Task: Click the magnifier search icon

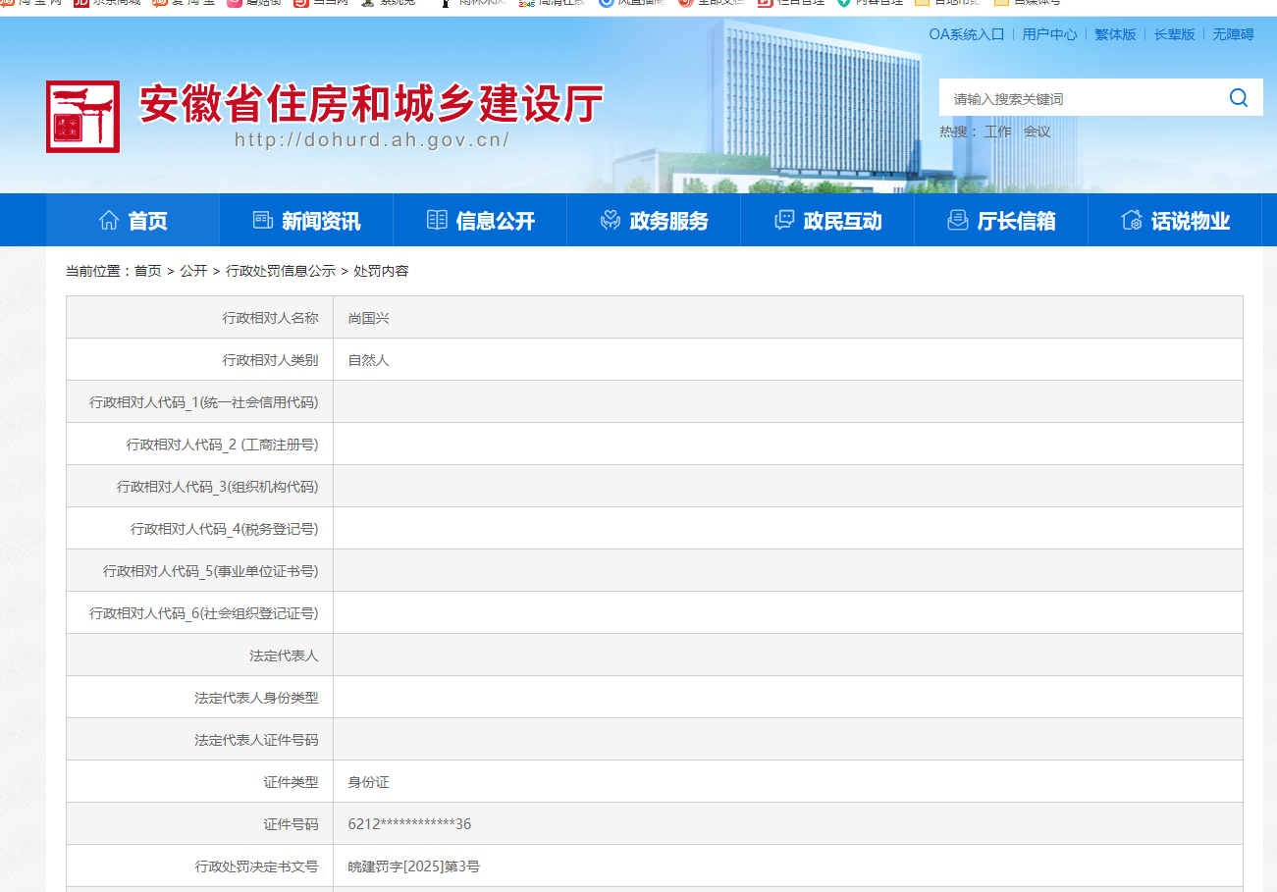Action: coord(1238,98)
